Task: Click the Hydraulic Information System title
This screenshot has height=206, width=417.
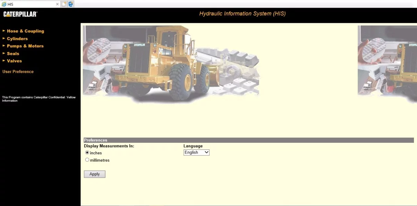Action: pos(242,14)
